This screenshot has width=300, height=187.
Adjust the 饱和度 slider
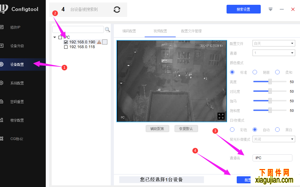point(270,110)
